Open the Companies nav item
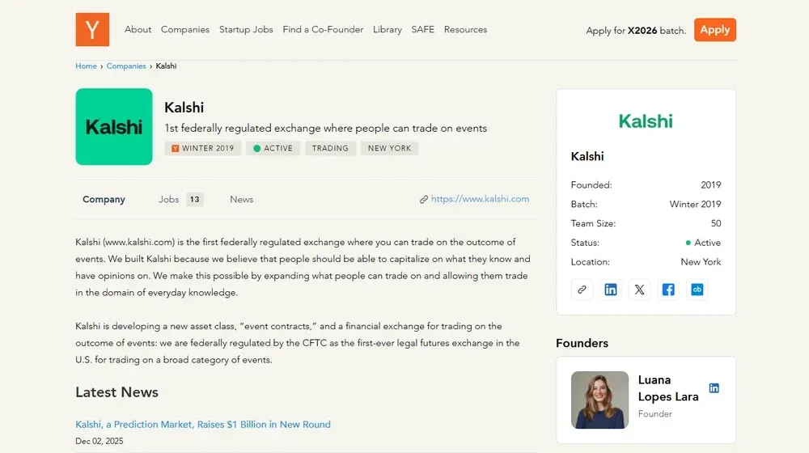809x453 pixels. pos(185,29)
